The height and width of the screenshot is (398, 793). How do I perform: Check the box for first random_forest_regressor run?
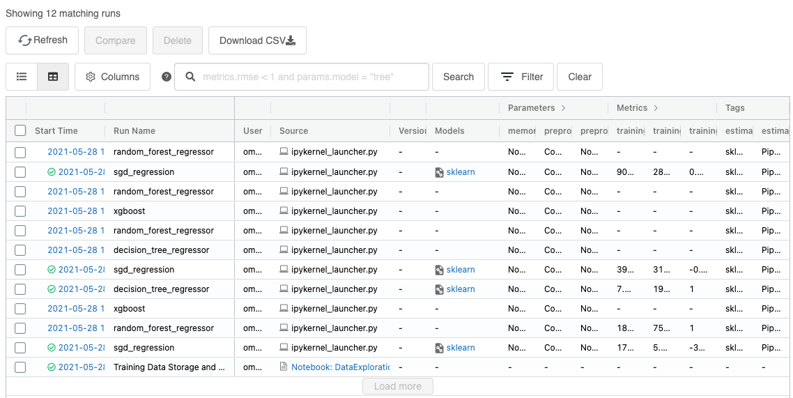coord(20,152)
